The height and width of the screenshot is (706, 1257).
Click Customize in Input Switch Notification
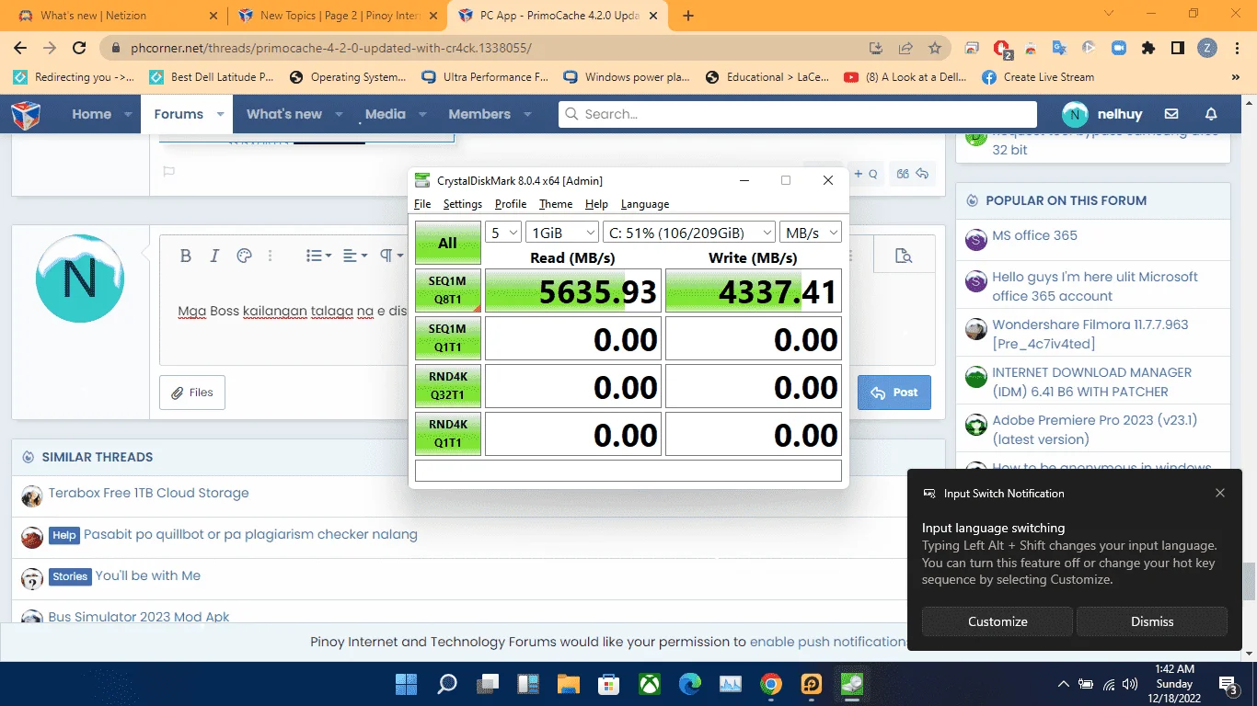[998, 621]
